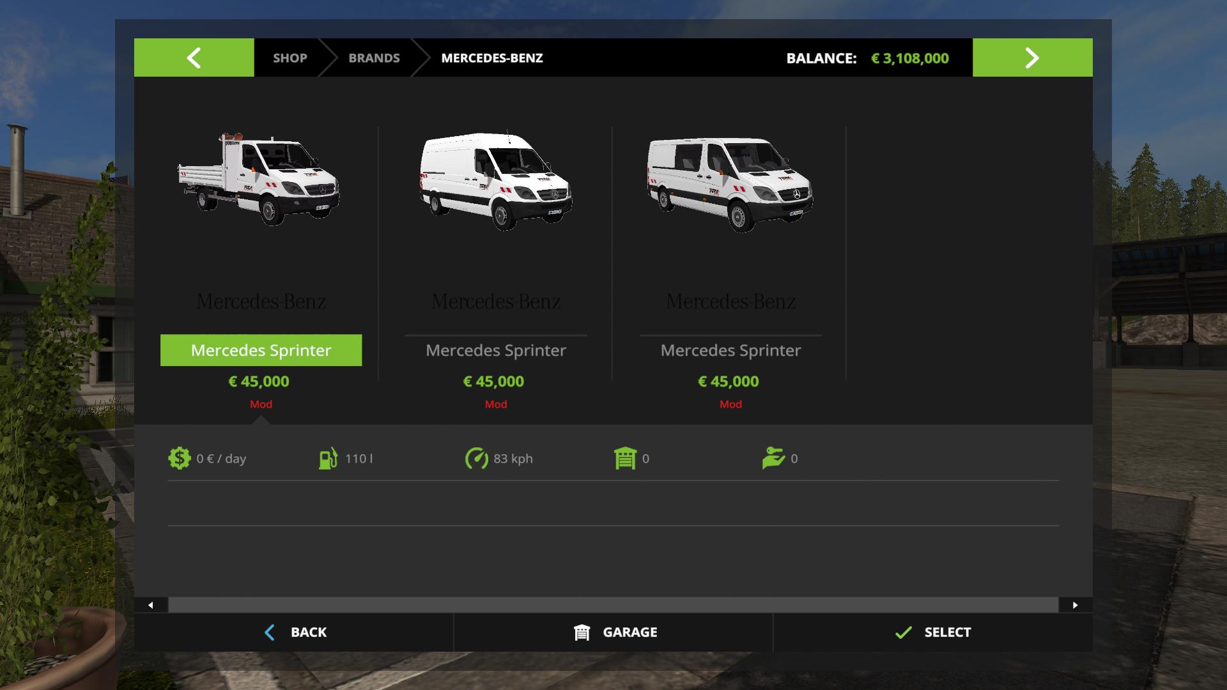Select the tipper truck Sprinter thumbnail
Viewport: 1227px width, 690px height.
[x=259, y=180]
